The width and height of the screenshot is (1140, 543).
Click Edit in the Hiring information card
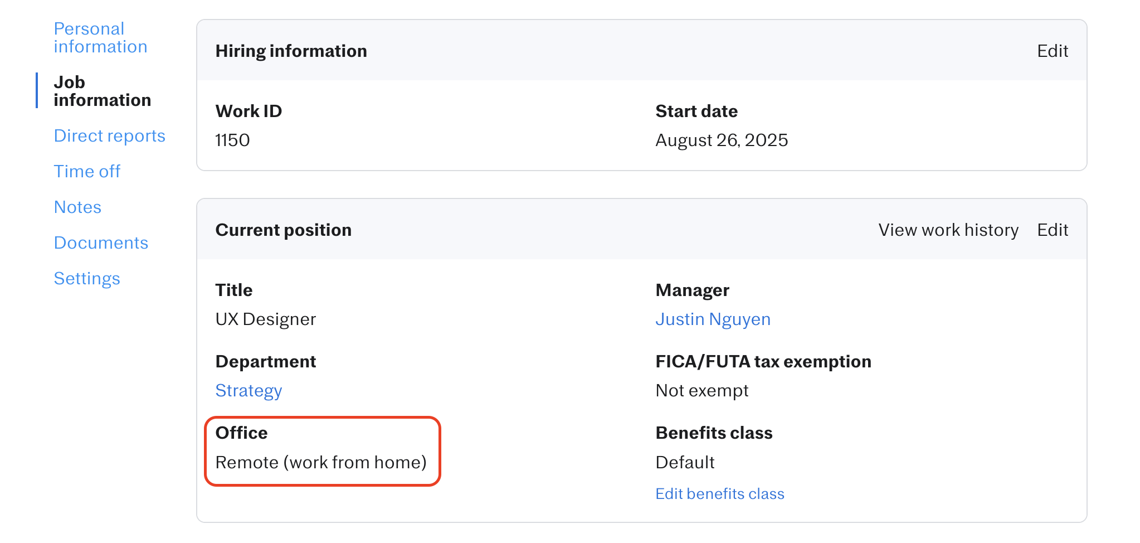pos(1052,51)
